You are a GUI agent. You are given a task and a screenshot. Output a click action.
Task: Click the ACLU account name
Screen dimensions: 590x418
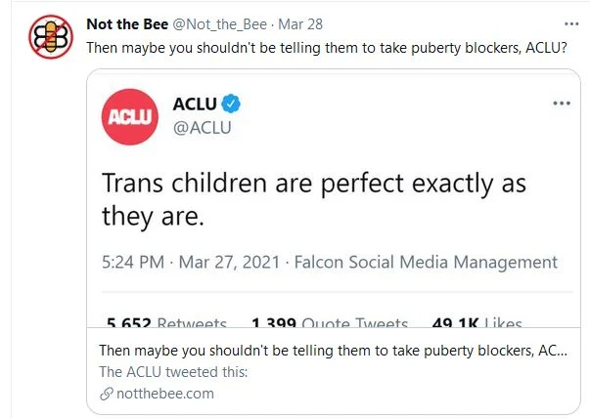pyautogui.click(x=194, y=104)
